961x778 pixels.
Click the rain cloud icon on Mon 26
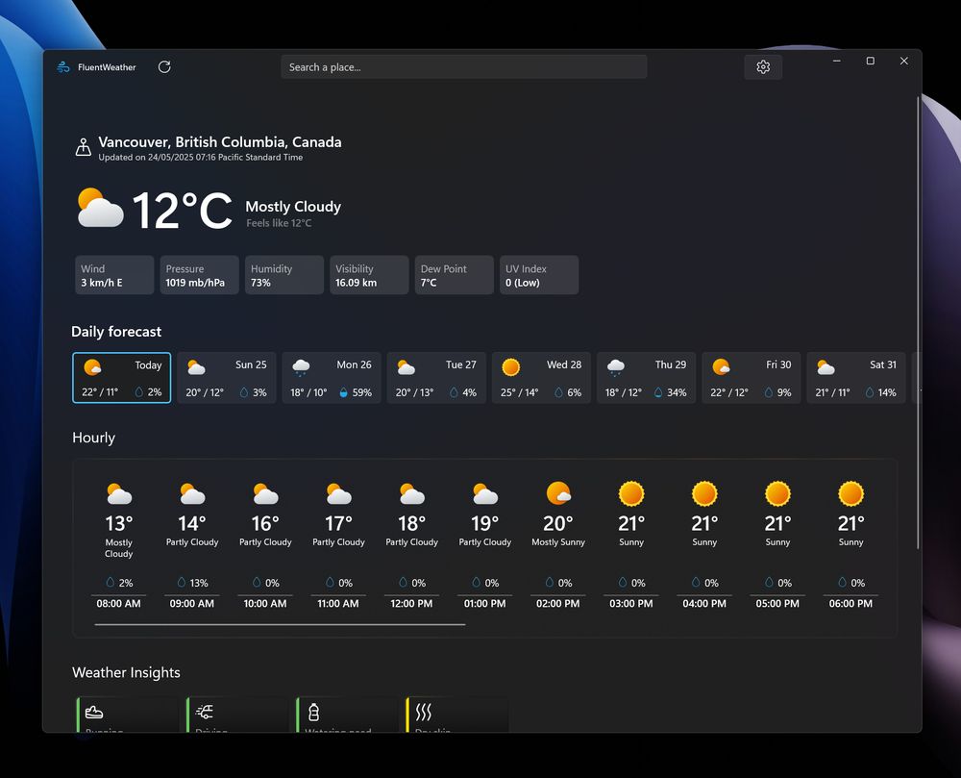pos(301,367)
